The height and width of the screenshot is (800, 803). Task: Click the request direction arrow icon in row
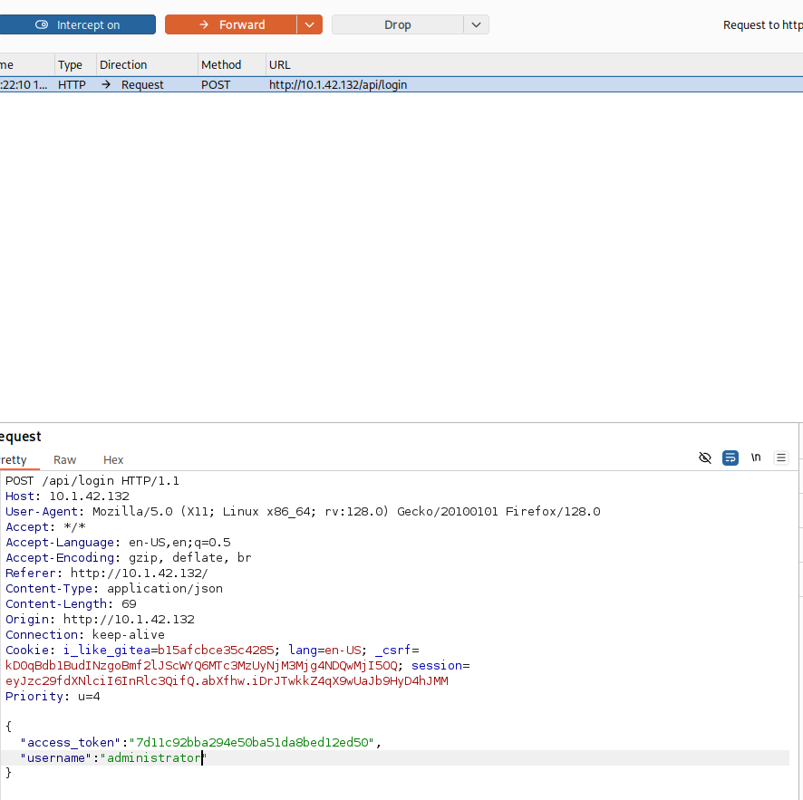pos(106,84)
